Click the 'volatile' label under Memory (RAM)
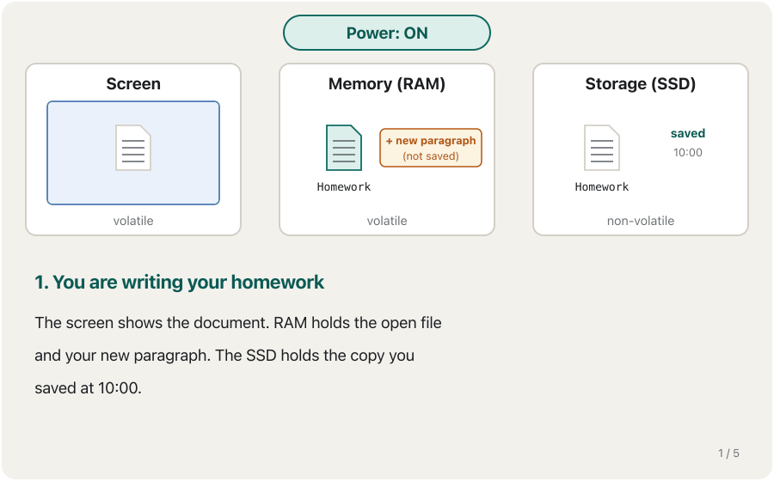The image size is (774, 481). pos(386,221)
